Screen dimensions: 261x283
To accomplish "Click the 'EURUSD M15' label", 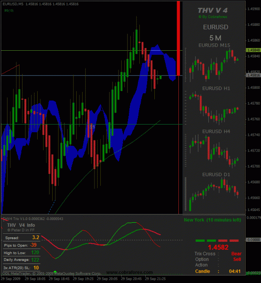I will click(x=214, y=45).
